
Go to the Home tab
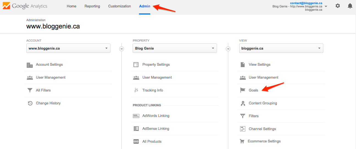coord(71,6)
